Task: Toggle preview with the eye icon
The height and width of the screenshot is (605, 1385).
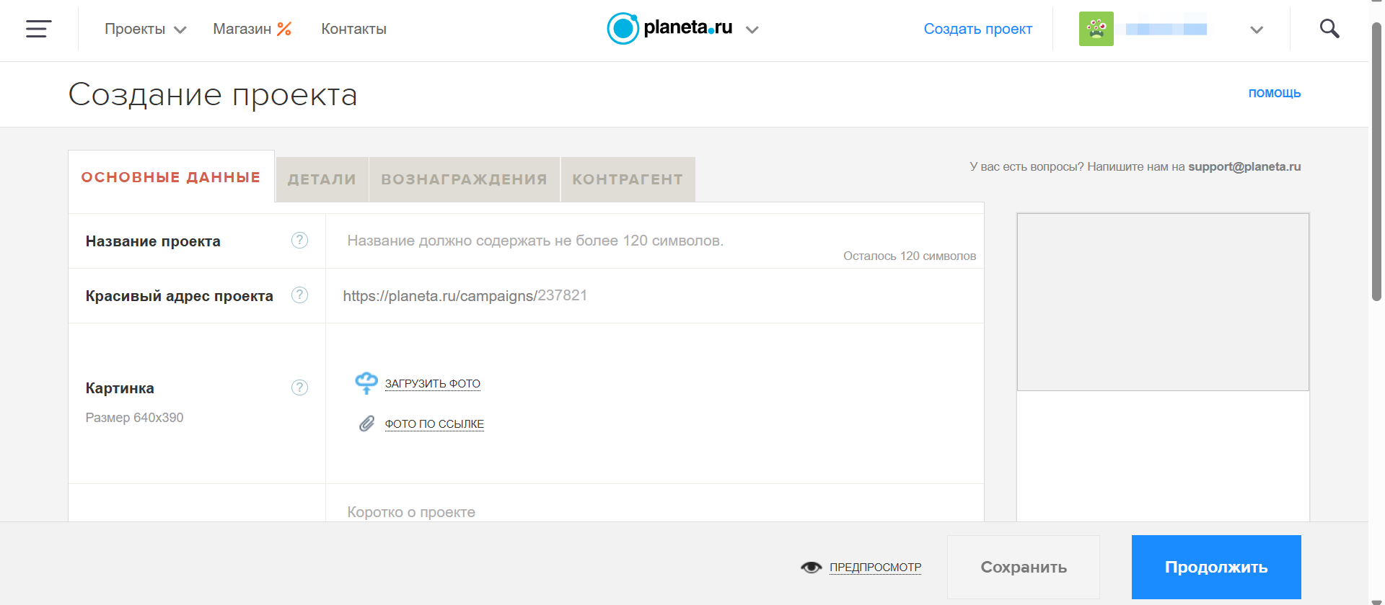Action: [811, 567]
